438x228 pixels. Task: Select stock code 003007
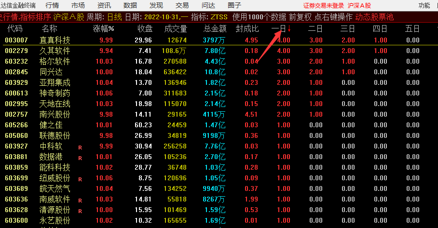16,40
